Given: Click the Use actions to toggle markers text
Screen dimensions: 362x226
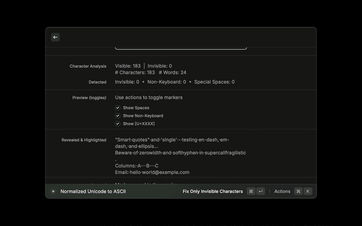Looking at the screenshot, I should [149, 97].
